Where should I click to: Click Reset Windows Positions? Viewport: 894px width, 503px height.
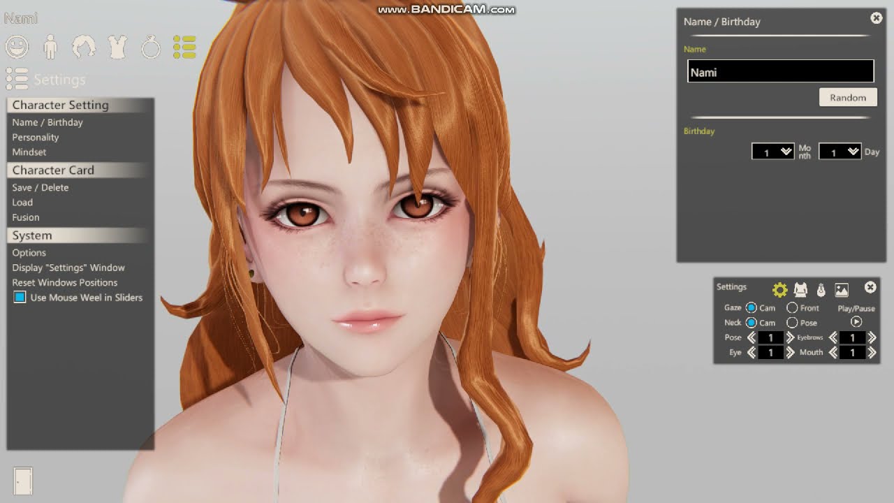pos(65,282)
